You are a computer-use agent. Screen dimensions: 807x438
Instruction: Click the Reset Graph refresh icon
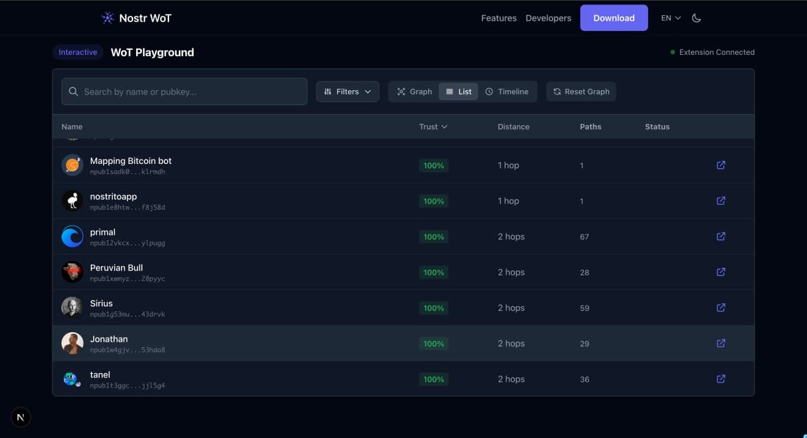(x=557, y=91)
